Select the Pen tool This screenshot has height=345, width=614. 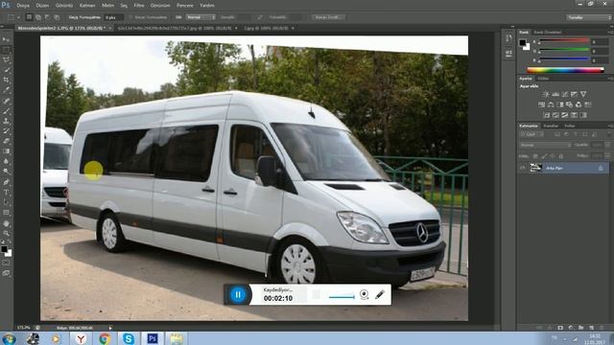pyautogui.click(x=7, y=182)
